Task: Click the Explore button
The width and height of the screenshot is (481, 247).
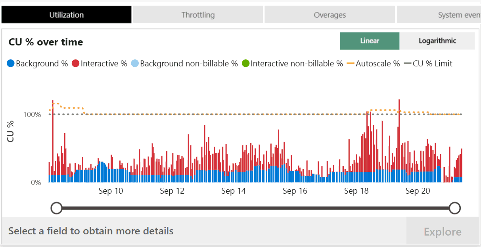Action: click(443, 232)
